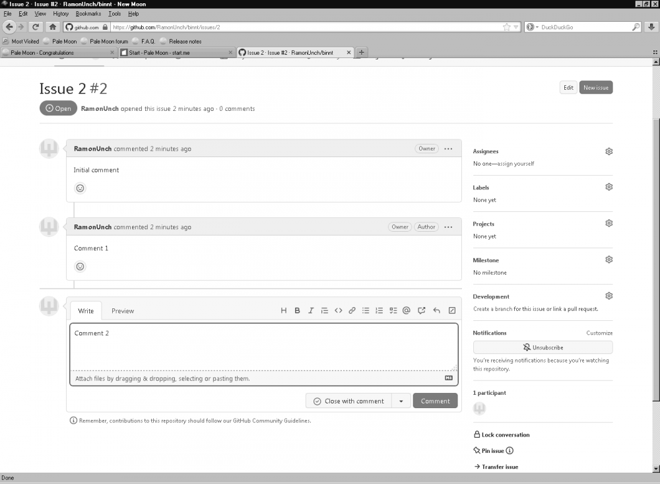Reload the page with the refresh button

point(36,27)
